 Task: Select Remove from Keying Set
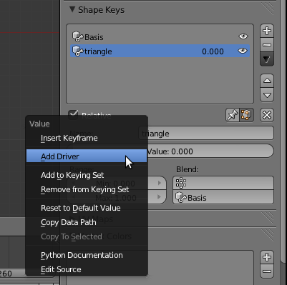87,189
